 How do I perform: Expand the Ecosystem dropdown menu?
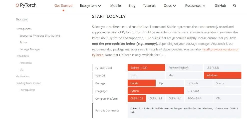(x=90, y=6)
